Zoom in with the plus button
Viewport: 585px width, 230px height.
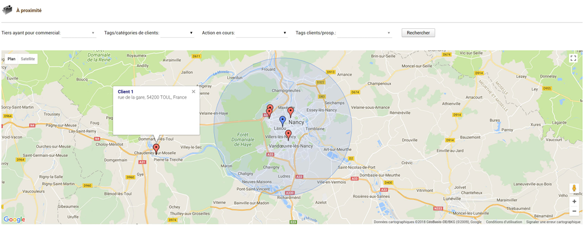574,202
